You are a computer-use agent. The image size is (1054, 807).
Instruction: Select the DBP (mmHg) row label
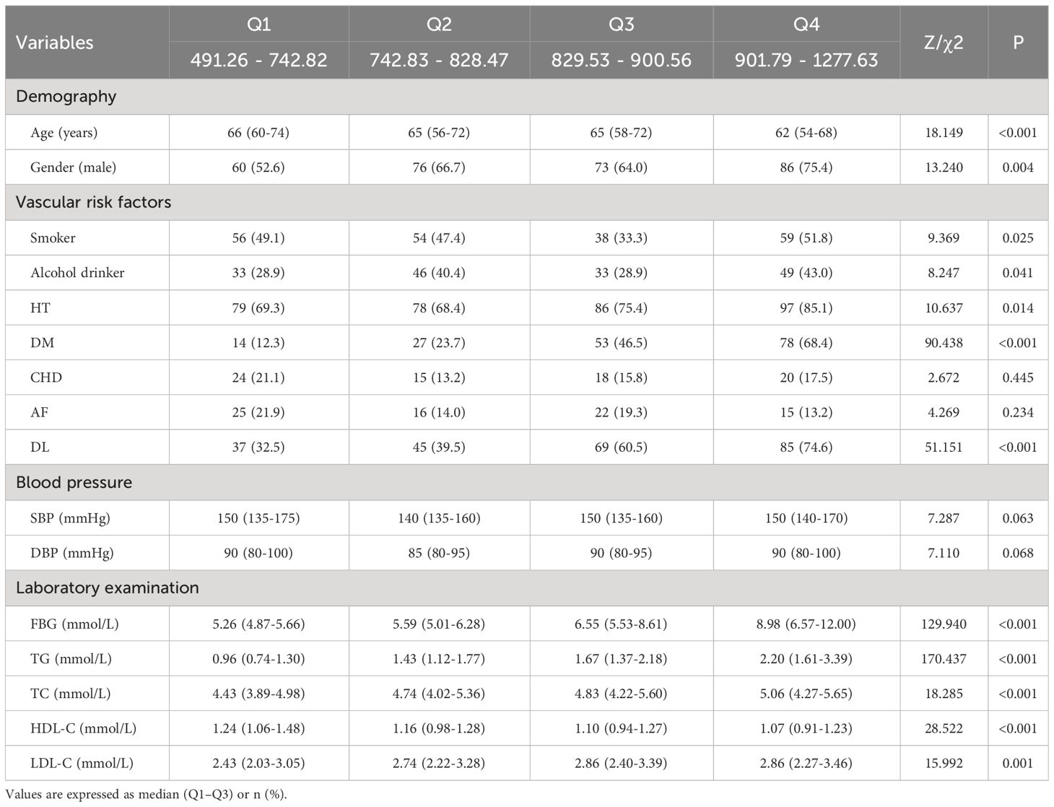[72, 553]
